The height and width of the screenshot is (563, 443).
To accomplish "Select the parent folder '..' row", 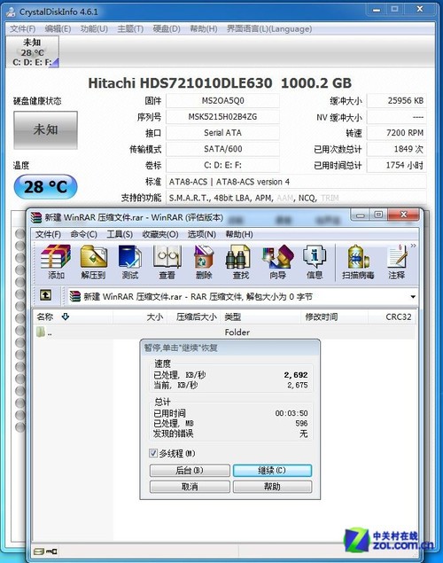I will [x=224, y=332].
